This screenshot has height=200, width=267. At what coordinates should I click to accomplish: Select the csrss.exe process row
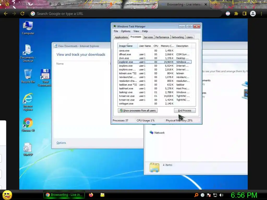155,51
